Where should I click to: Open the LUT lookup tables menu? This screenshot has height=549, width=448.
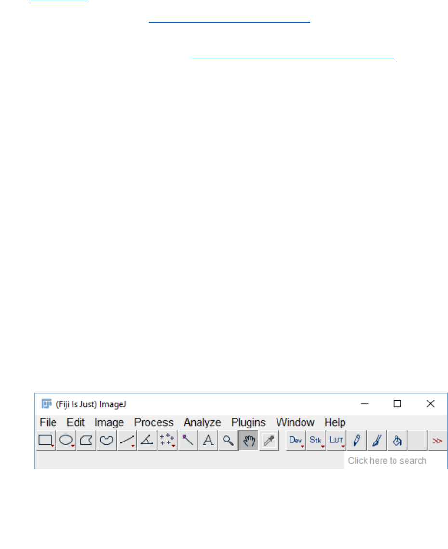[x=336, y=441]
